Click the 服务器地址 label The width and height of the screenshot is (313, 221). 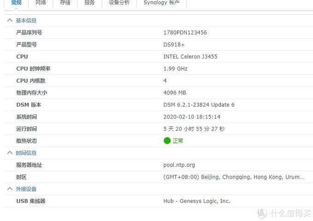(x=29, y=165)
